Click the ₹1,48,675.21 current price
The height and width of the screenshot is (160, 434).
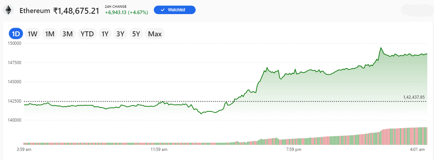point(76,10)
